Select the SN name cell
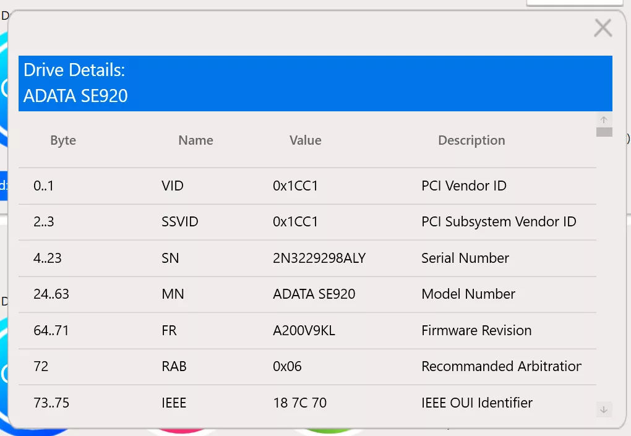This screenshot has width=631, height=436. click(x=170, y=259)
